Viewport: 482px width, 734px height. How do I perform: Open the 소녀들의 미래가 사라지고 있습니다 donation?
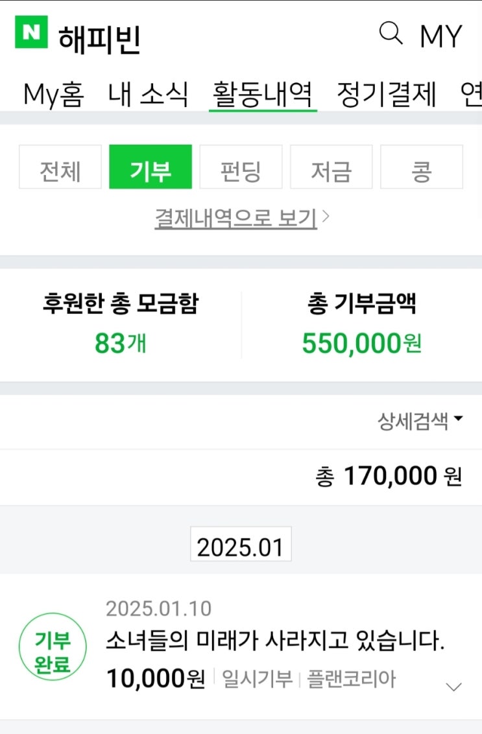click(x=275, y=642)
